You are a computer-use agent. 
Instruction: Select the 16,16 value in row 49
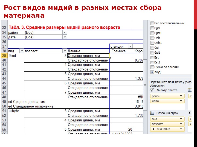(x=138, y=102)
